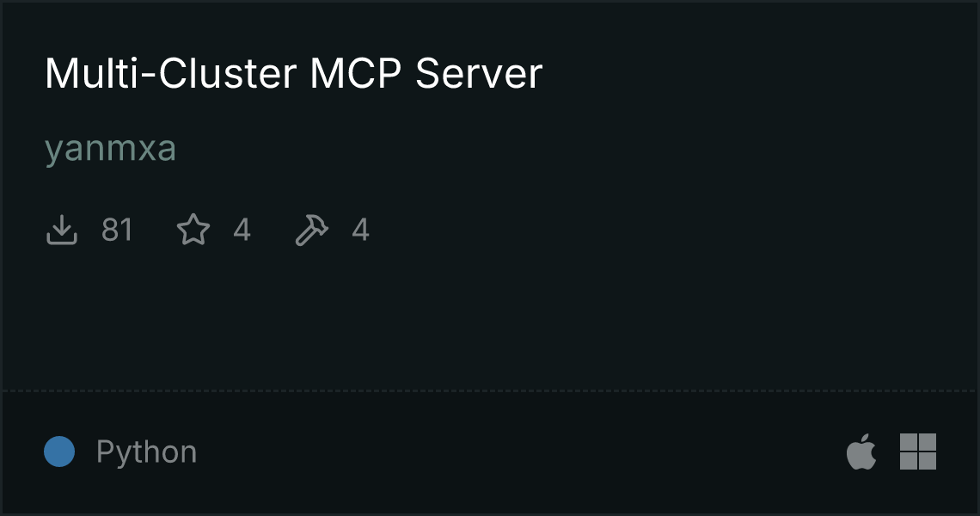Viewport: 980px width, 516px height.
Task: Click the word MCP in the title
Action: 356,73
